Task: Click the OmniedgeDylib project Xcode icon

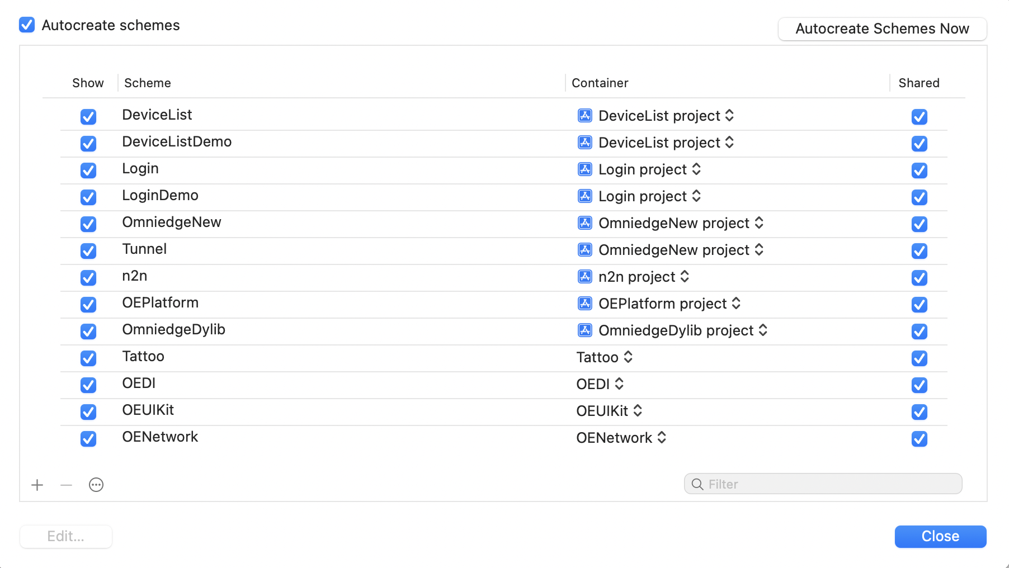Action: pyautogui.click(x=584, y=330)
